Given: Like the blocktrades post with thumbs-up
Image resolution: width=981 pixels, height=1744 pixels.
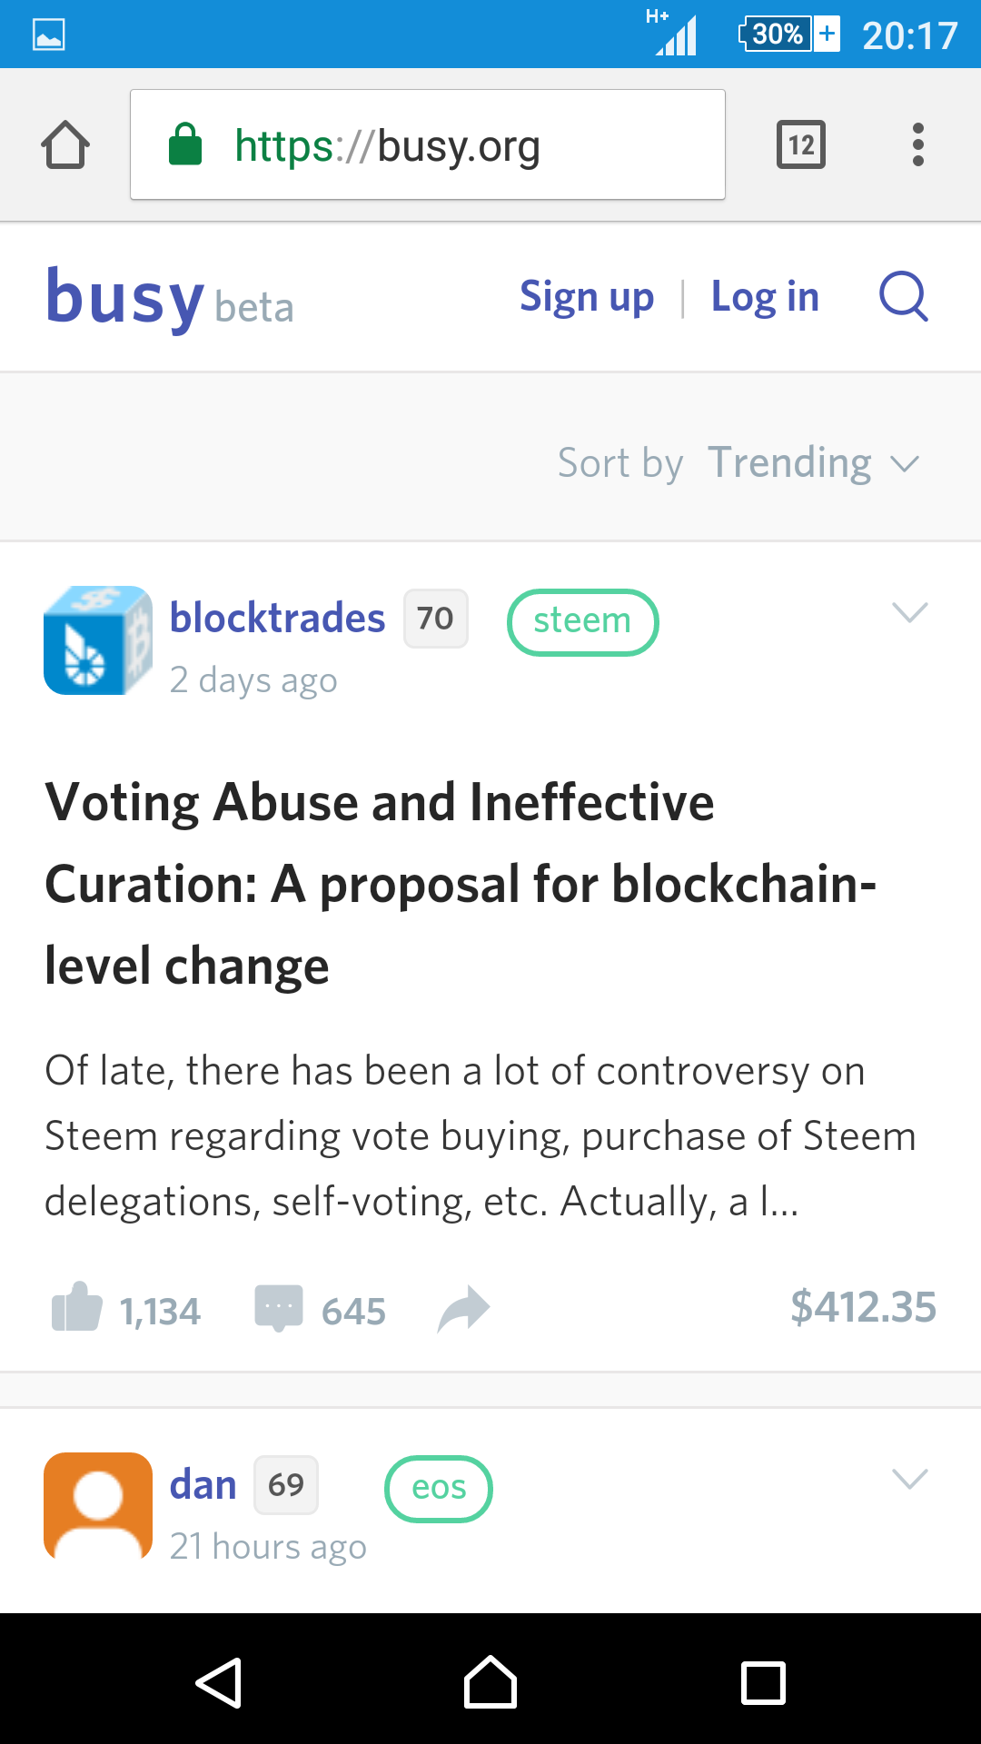Looking at the screenshot, I should [x=77, y=1308].
